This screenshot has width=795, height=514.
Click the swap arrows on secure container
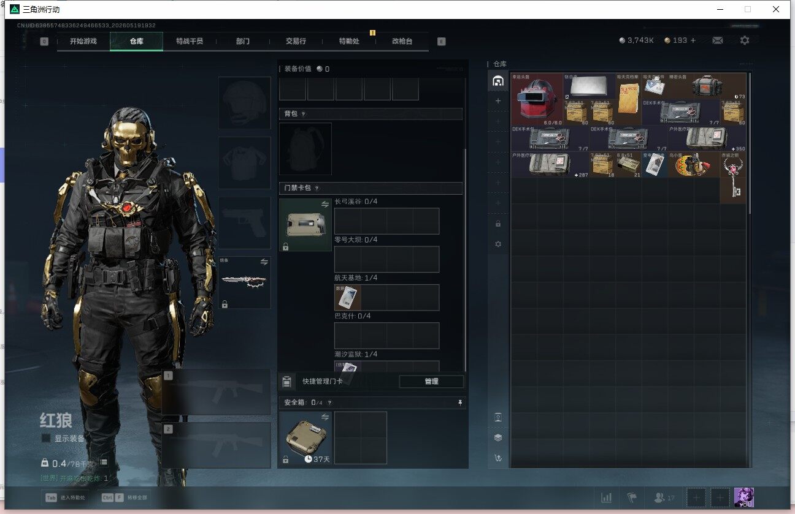click(x=325, y=417)
